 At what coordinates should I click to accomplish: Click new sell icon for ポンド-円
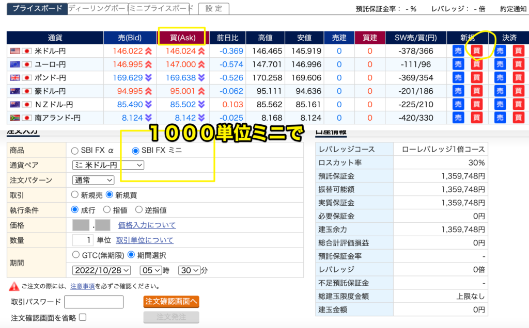click(x=458, y=78)
